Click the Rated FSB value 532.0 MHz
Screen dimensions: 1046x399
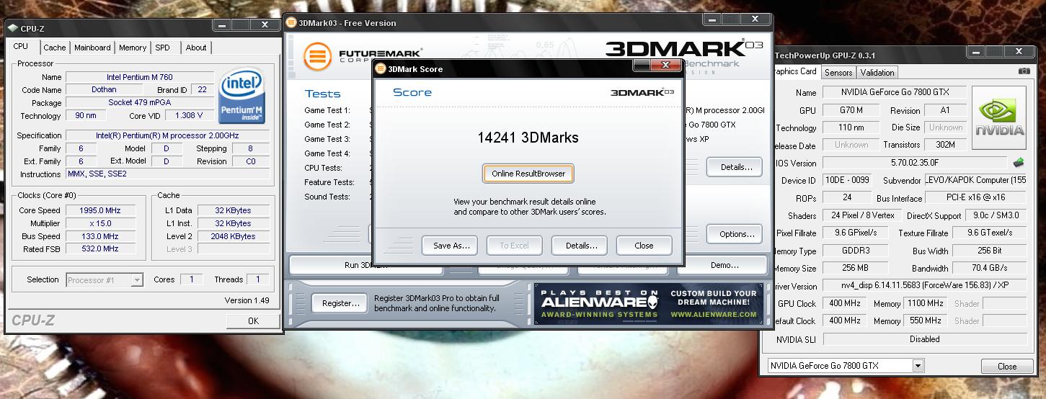pyautogui.click(x=100, y=249)
